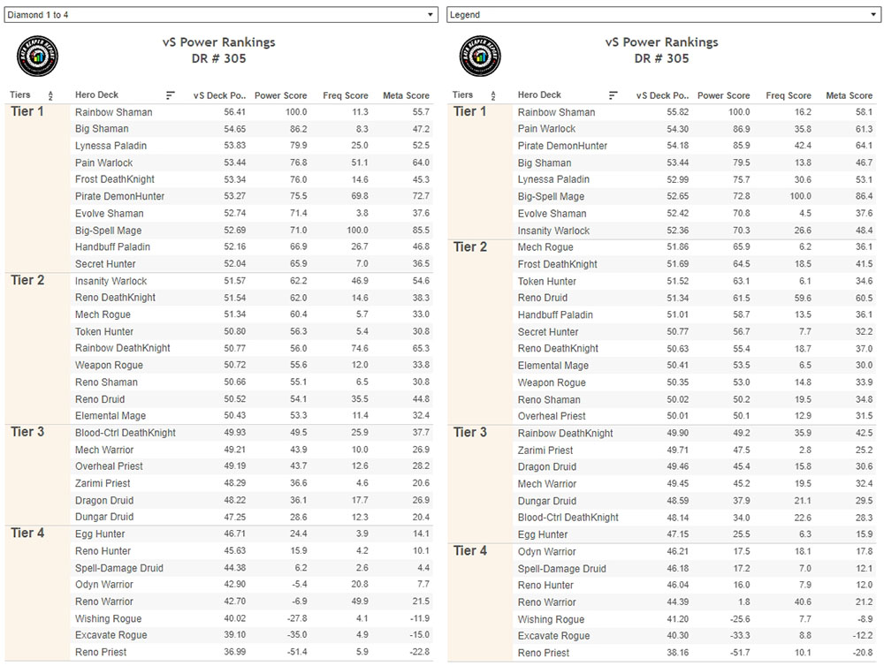Click right table Meta Score column header
Viewport: 884px width, 666px height.
[849, 95]
